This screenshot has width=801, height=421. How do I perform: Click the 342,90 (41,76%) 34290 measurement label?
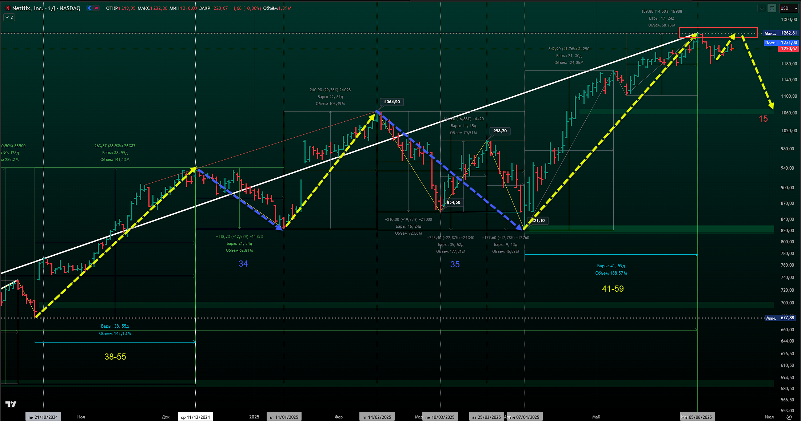click(x=569, y=49)
